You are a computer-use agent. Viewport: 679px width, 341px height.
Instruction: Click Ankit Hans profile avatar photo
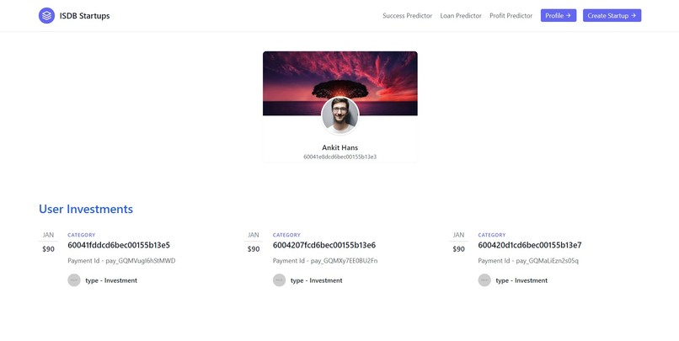click(x=340, y=115)
